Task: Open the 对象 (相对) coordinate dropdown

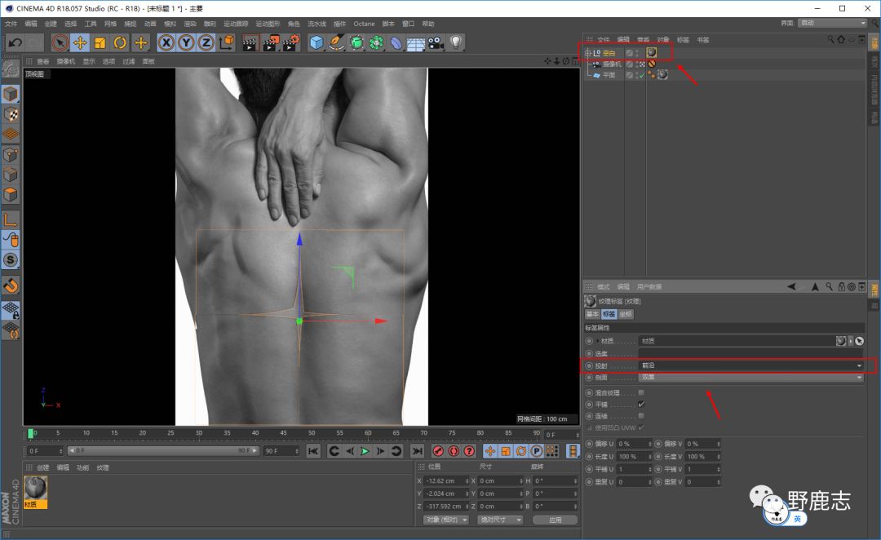Action: coord(446,520)
